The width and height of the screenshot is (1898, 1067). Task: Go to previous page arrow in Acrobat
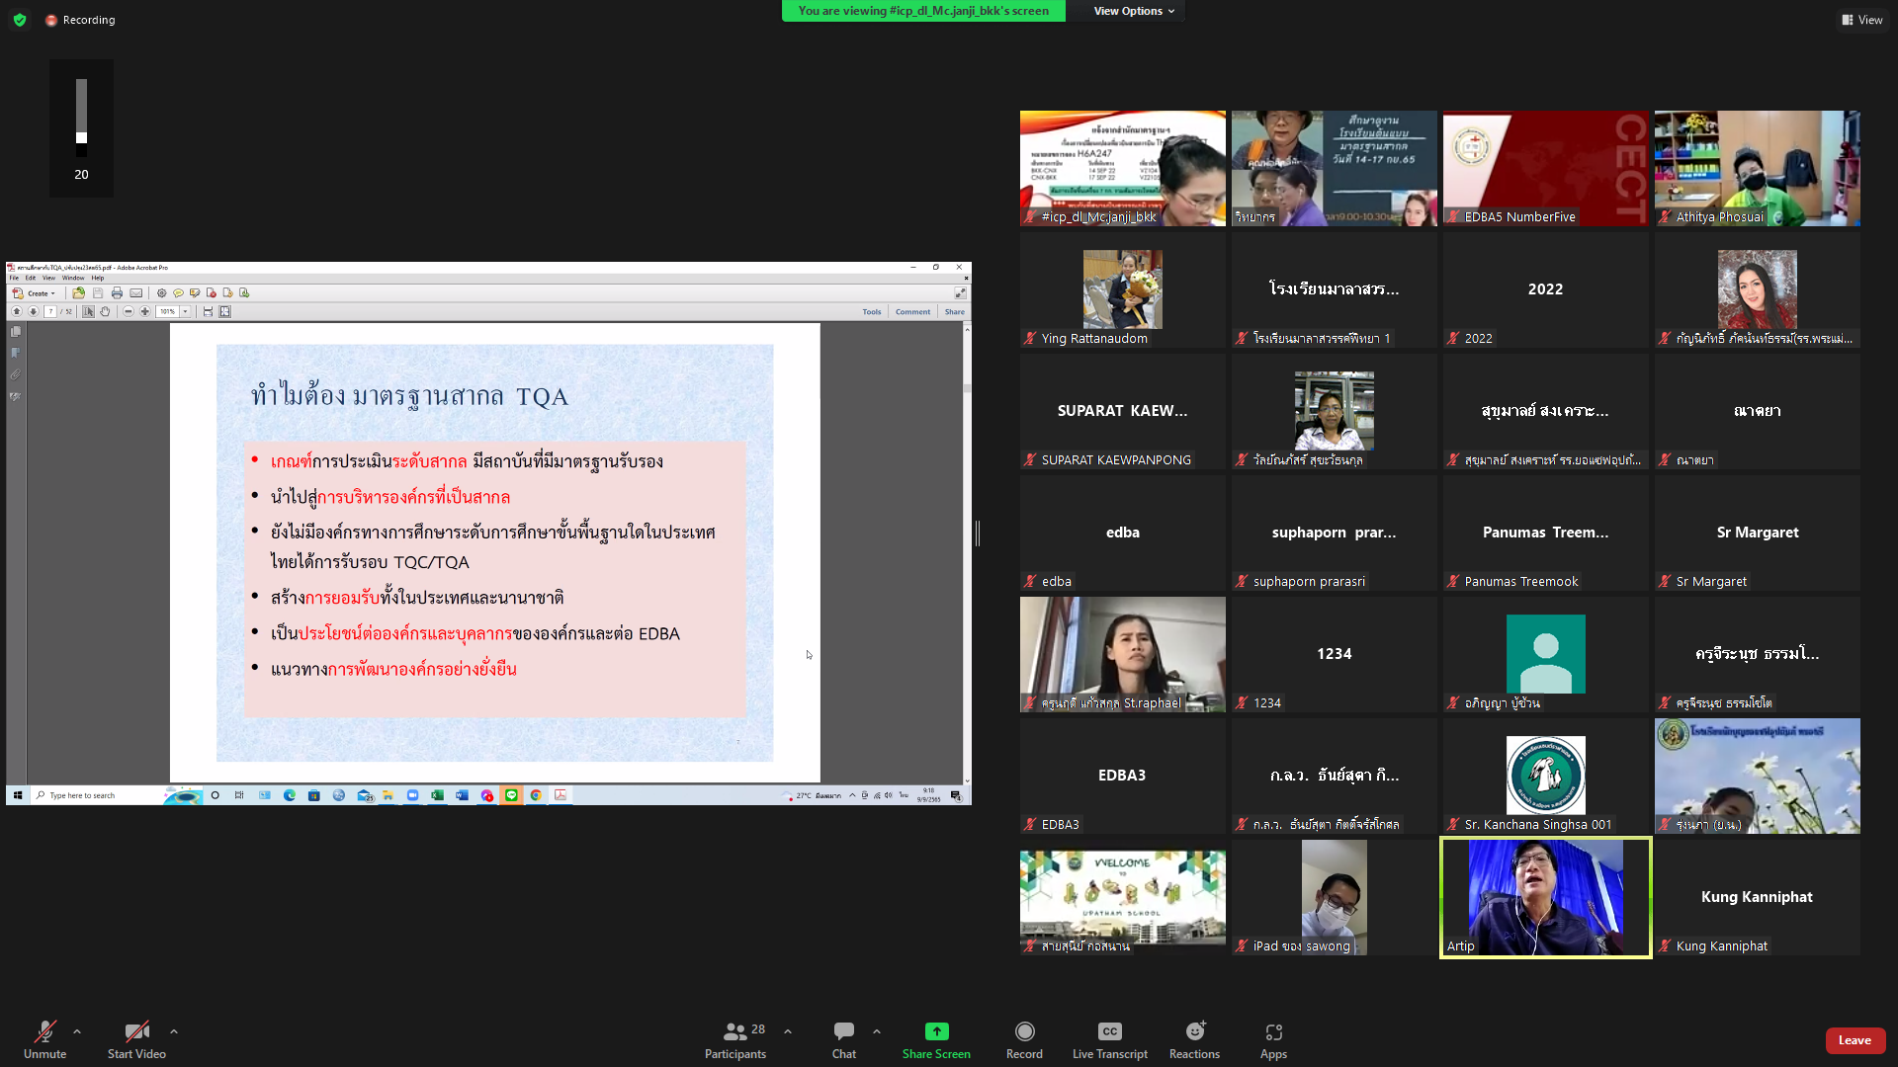tap(17, 311)
